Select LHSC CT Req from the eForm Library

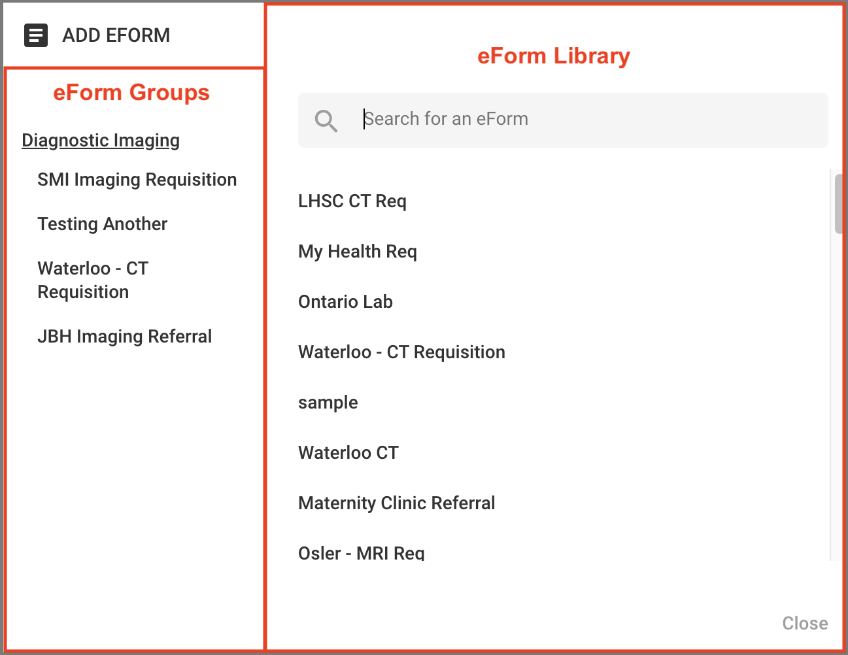tap(352, 201)
